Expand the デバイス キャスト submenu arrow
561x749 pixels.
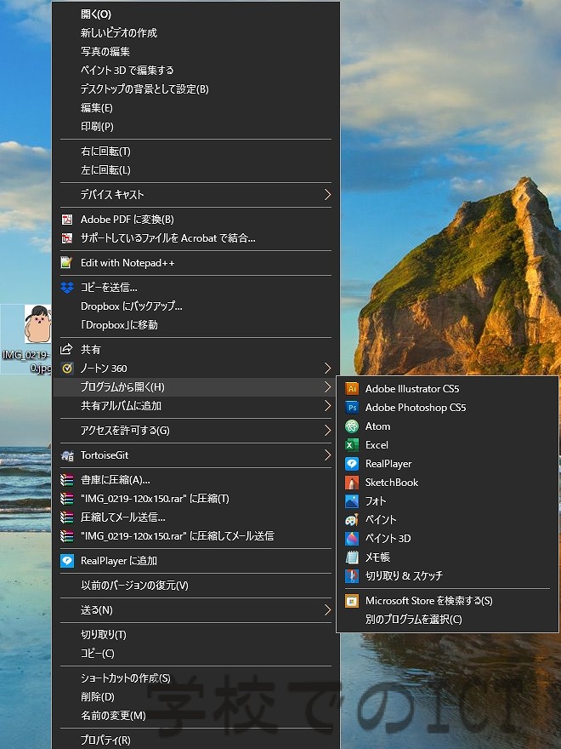click(x=327, y=194)
